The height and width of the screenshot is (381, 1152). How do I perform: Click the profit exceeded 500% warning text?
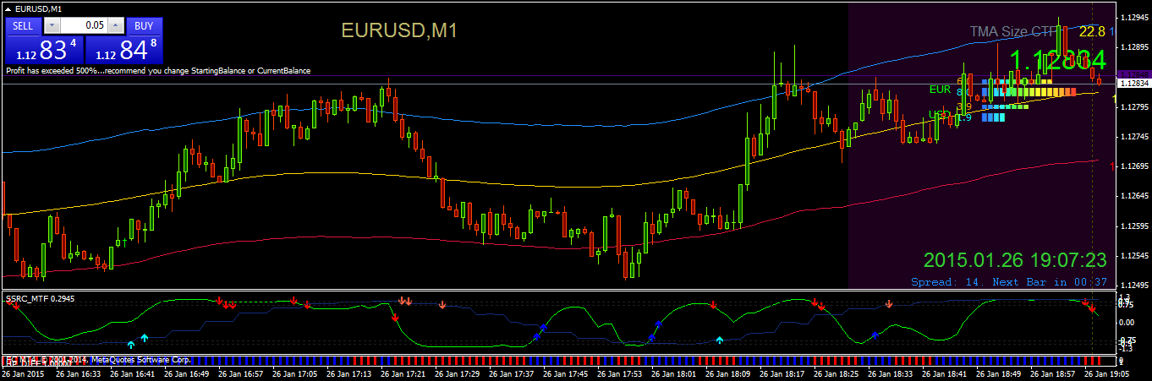click(x=158, y=71)
